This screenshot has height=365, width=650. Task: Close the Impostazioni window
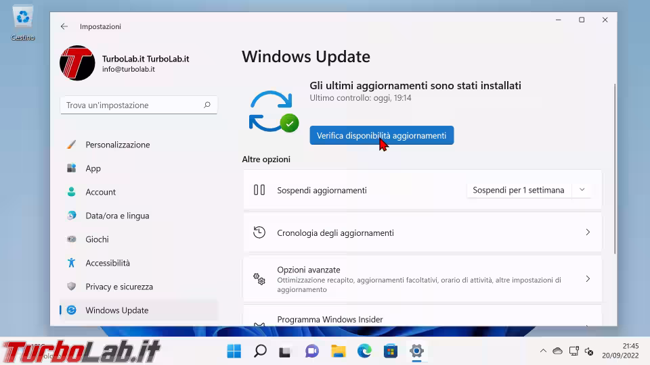click(x=605, y=20)
